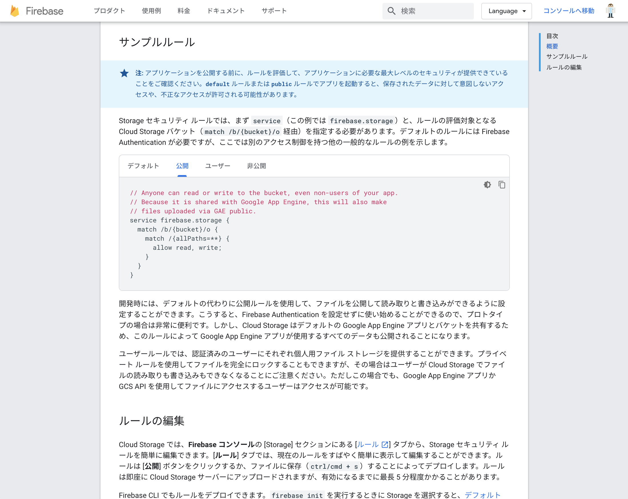Open the ドキュメント menu item
The image size is (628, 499).
coord(226,11)
